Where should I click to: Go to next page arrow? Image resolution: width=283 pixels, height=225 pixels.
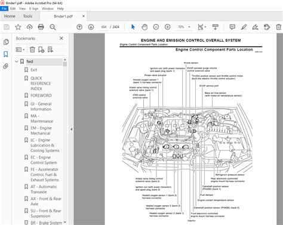(x=91, y=27)
